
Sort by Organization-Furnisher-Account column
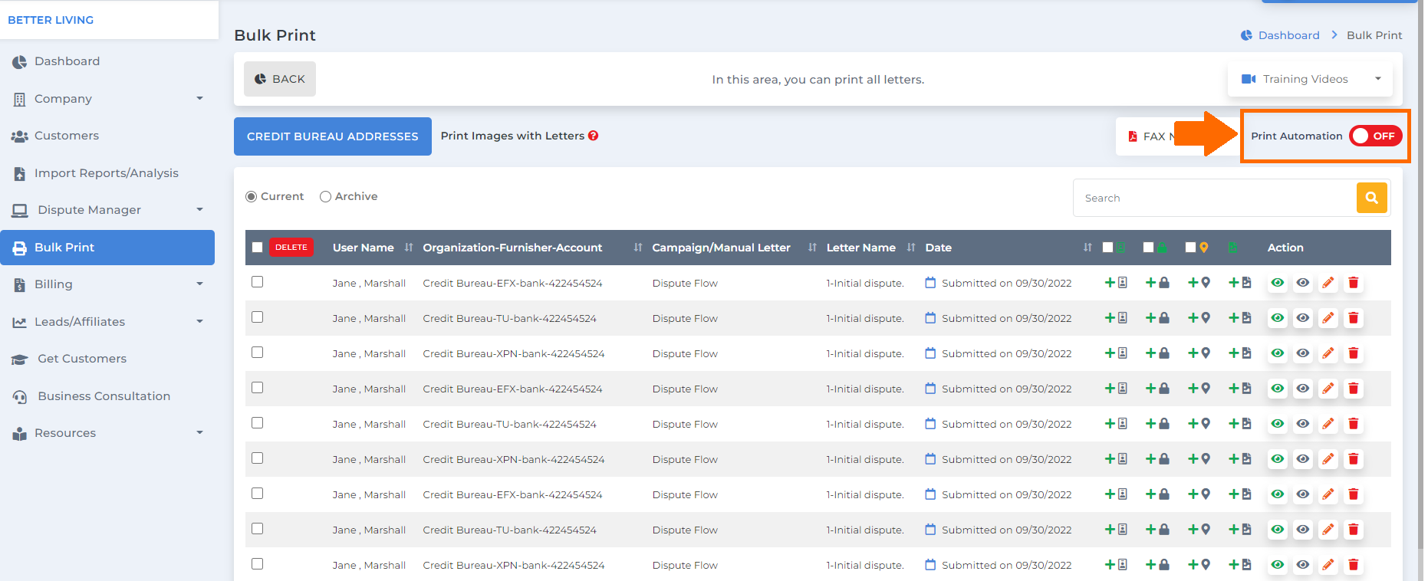pos(638,248)
